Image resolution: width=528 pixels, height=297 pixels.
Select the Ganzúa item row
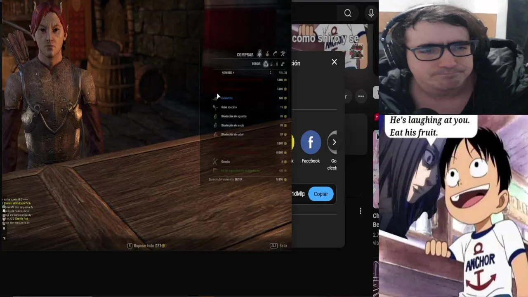pyautogui.click(x=249, y=162)
